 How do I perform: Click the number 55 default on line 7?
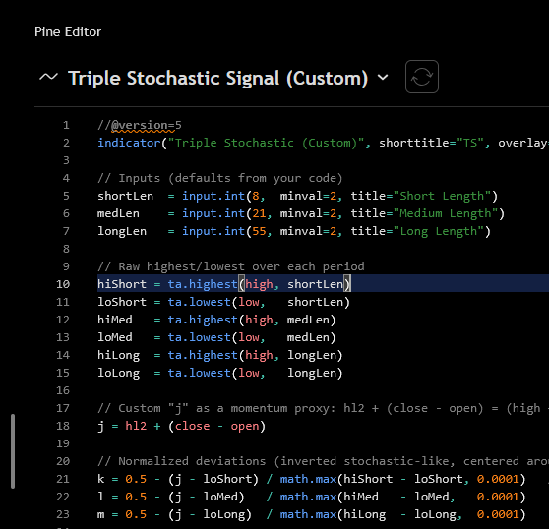coord(259,231)
